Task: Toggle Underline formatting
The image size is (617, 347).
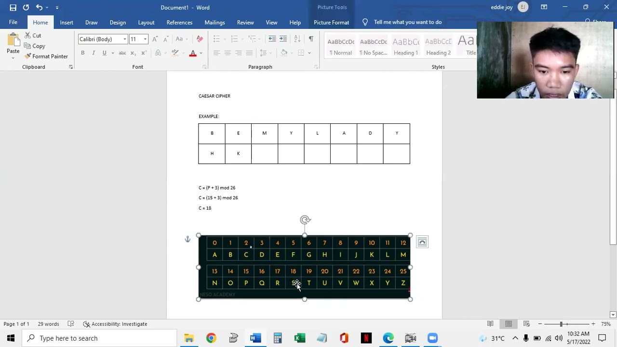Action: pos(104,53)
